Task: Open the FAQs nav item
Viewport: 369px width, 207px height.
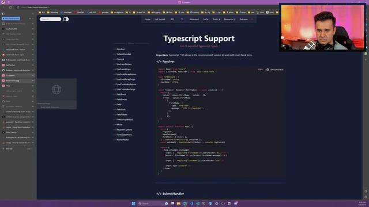Action: pyautogui.click(x=206, y=19)
